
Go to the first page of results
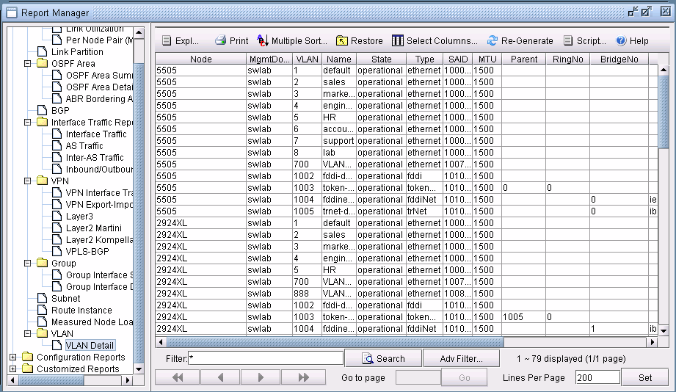[x=176, y=377]
